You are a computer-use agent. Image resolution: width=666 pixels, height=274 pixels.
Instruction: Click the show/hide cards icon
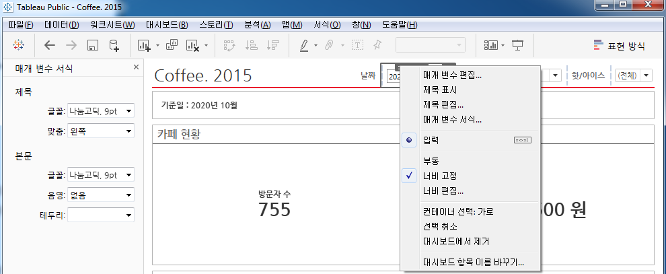pyautogui.click(x=491, y=46)
